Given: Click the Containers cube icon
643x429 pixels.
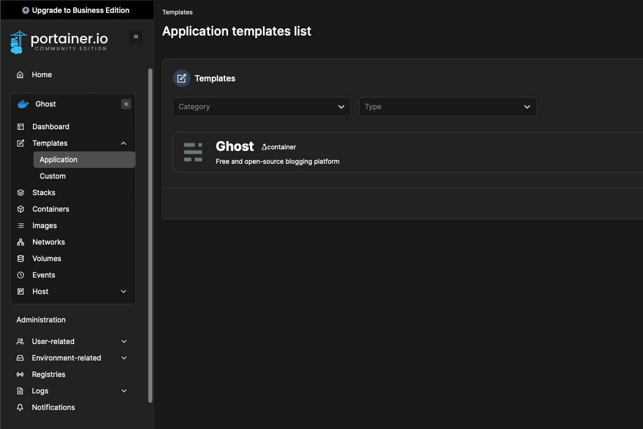Looking at the screenshot, I should [x=21, y=209].
